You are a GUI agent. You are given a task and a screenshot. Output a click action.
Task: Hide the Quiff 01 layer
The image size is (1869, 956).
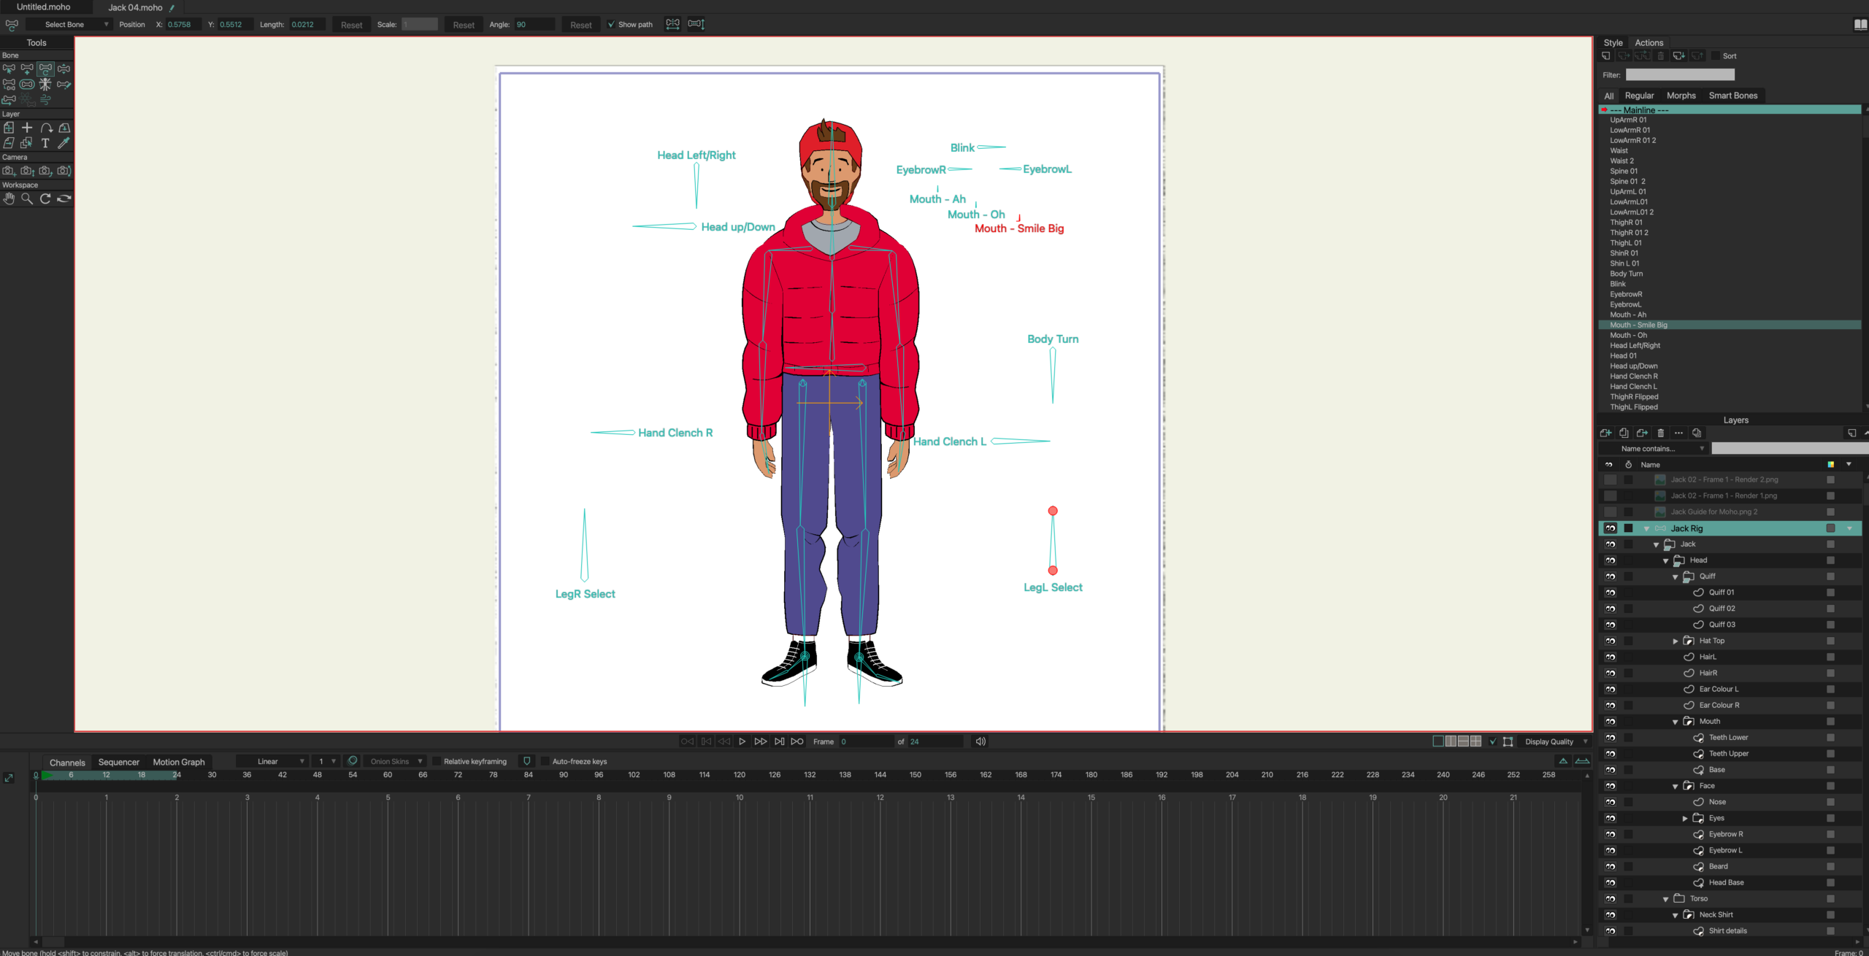pos(1610,593)
